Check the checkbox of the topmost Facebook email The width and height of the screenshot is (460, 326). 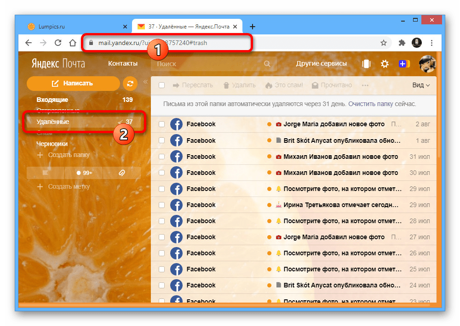[161, 124]
